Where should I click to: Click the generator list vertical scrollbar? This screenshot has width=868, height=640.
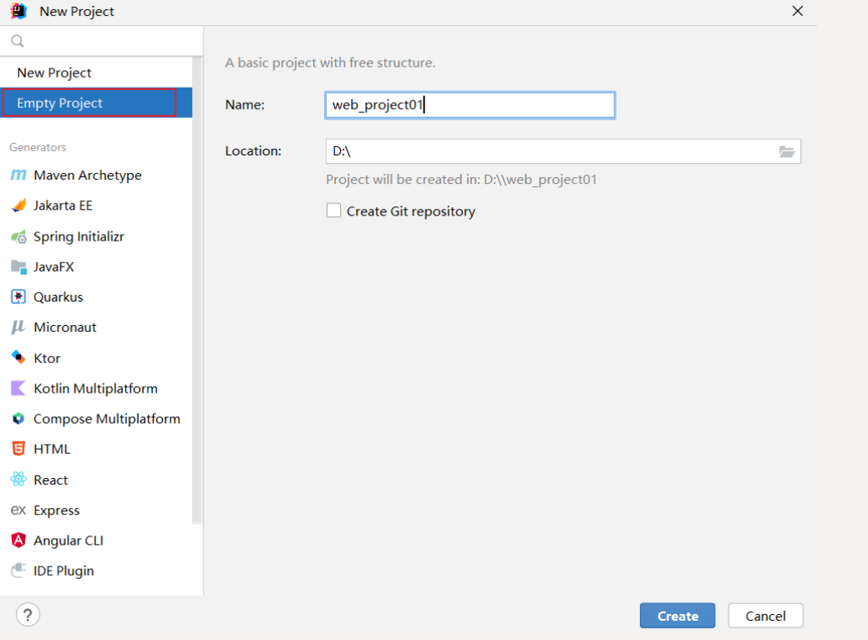pyautogui.click(x=197, y=292)
